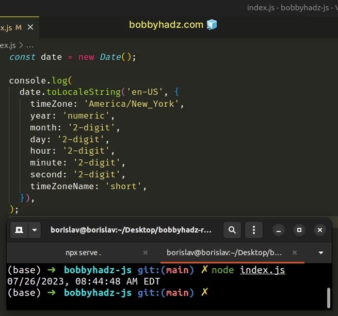The width and height of the screenshot is (338, 316).
Task: Click the terminal output '07/26/2023, 08:44:48 AM EDT'
Action: pos(84,281)
